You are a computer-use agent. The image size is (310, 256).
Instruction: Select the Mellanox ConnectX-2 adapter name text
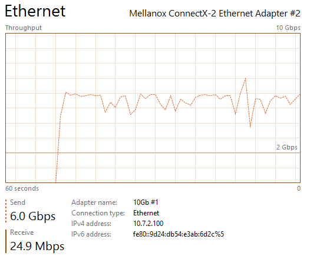pos(215,14)
